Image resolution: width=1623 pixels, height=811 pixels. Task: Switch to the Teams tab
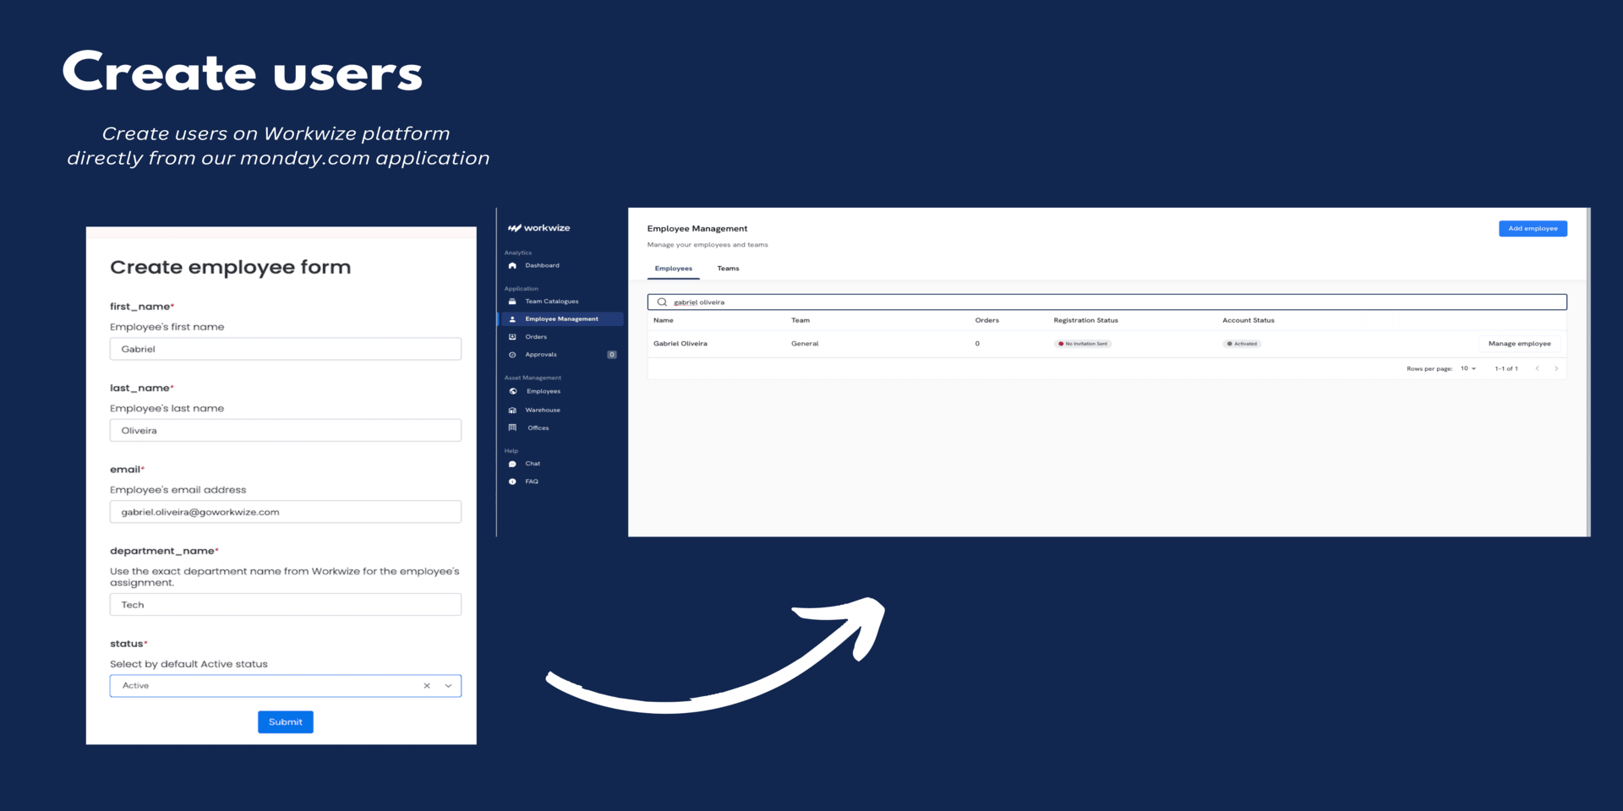point(728,269)
